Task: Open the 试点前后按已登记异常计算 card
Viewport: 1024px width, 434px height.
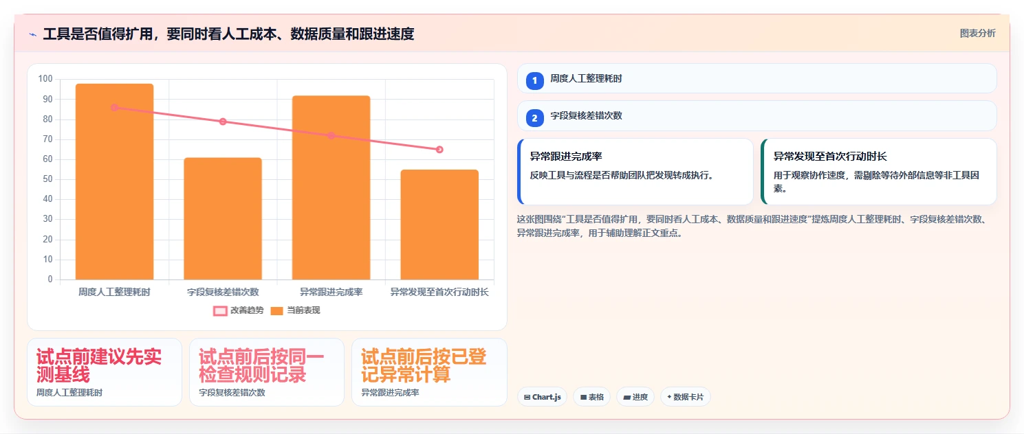Action: [x=429, y=372]
